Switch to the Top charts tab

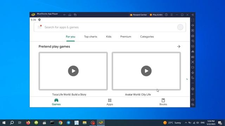click(x=91, y=37)
